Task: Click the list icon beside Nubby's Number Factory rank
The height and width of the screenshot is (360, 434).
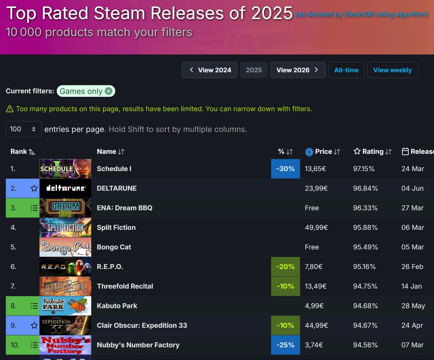Action: click(34, 345)
